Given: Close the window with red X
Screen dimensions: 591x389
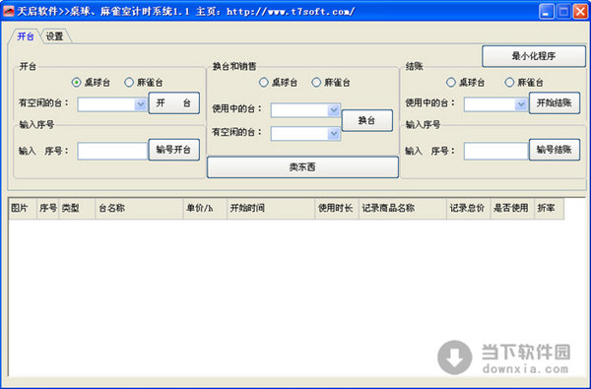Looking at the screenshot, I should pos(580,11).
